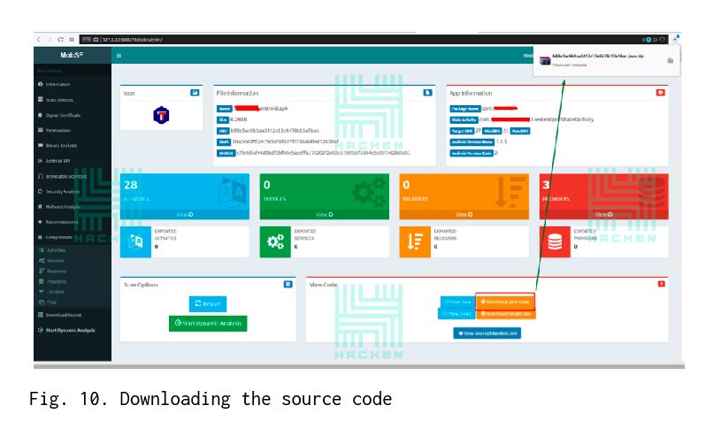This screenshot has width=721, height=421.
Task: Click the red icon on the App Information card
Action: (660, 93)
